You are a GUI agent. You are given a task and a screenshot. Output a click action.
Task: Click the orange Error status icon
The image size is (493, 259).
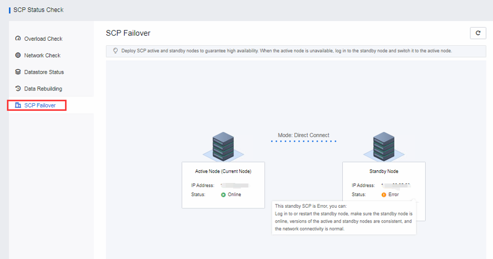coord(384,195)
